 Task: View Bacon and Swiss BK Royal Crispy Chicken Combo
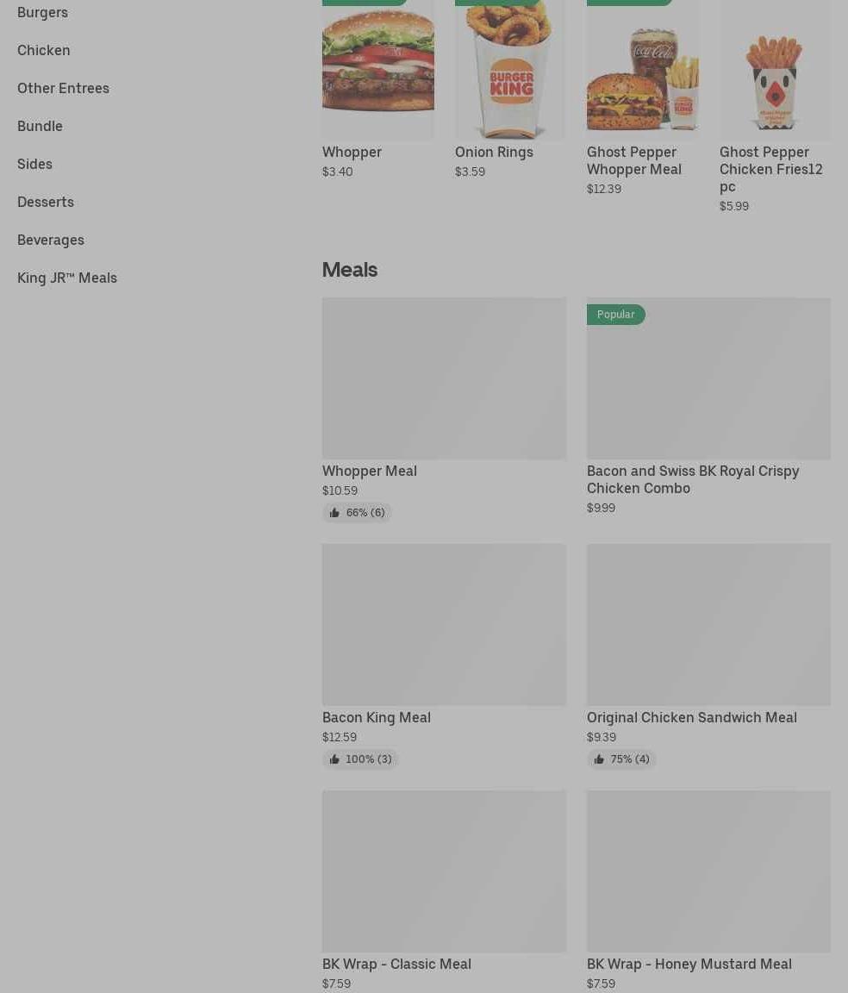pyautogui.click(x=693, y=479)
